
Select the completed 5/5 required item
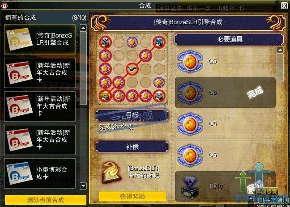(225, 93)
